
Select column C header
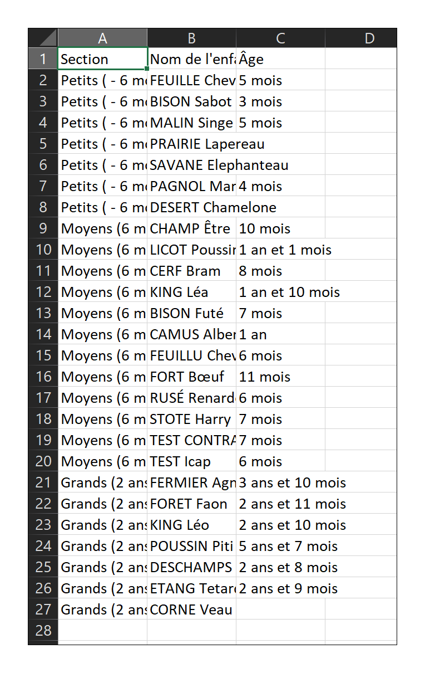[280, 38]
